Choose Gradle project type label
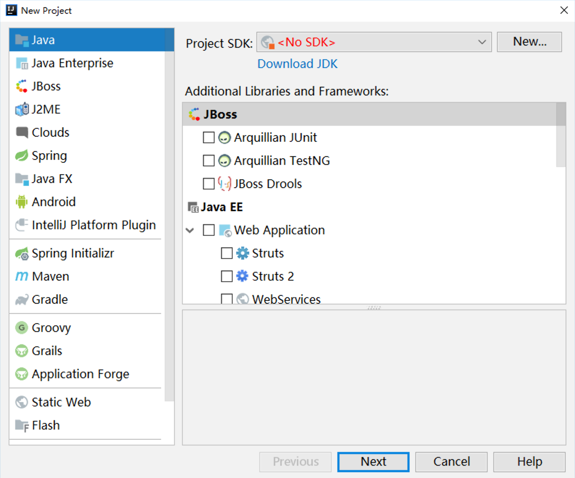The width and height of the screenshot is (575, 478). [50, 300]
